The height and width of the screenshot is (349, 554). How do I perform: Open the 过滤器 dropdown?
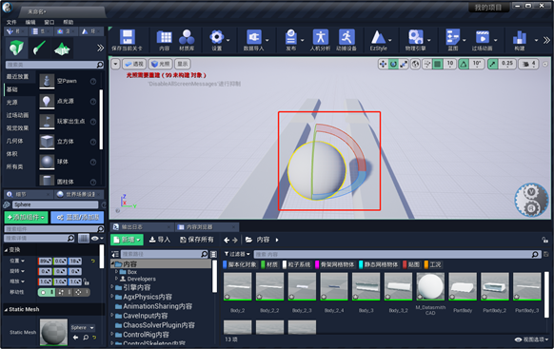click(x=237, y=254)
